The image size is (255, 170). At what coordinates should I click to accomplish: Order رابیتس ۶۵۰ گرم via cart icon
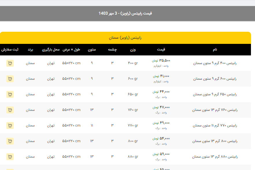point(10,94)
